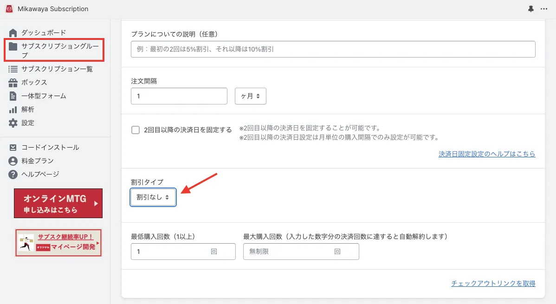Open the three-dot more options menu
Screen dimensions: 556x304
pyautogui.click(x=544, y=9)
